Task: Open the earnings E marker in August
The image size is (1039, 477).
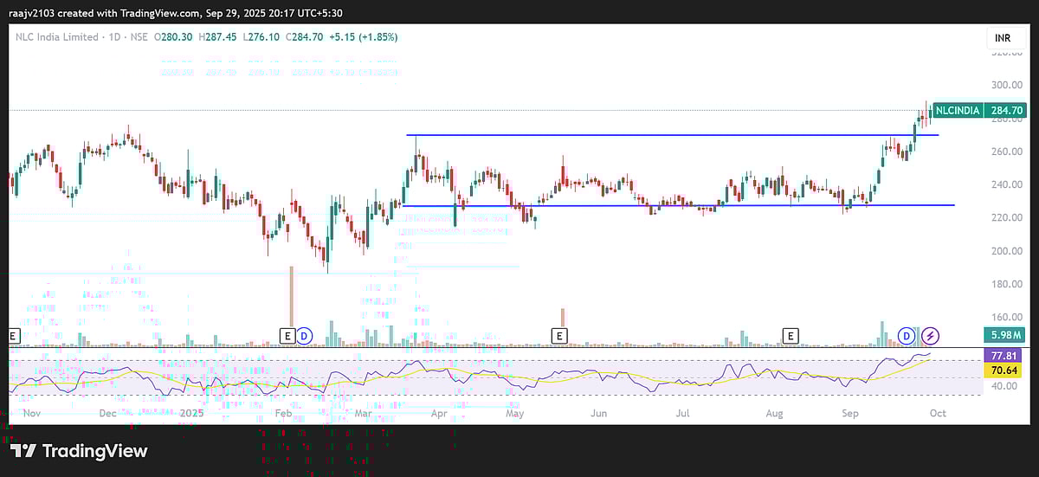Action: click(790, 334)
